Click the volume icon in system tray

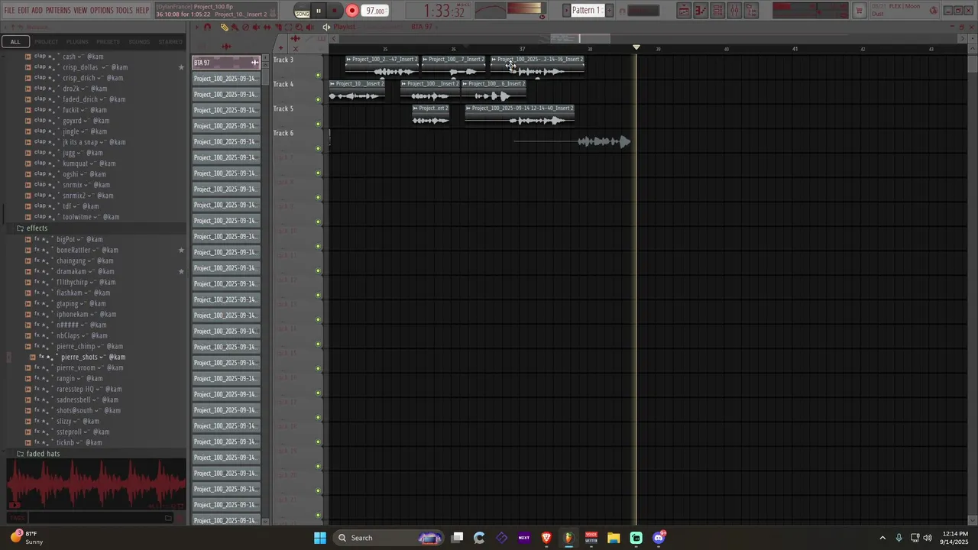928,538
